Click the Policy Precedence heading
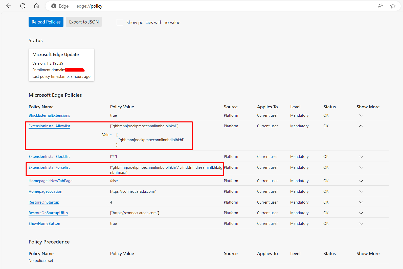 click(x=49, y=242)
